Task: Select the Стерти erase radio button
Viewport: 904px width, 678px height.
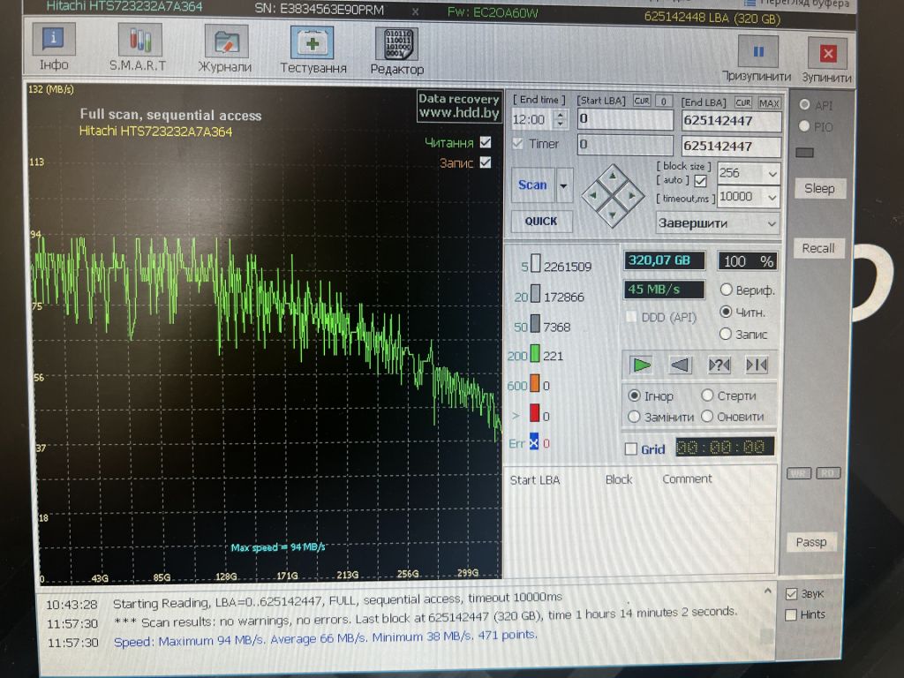Action: [x=707, y=395]
